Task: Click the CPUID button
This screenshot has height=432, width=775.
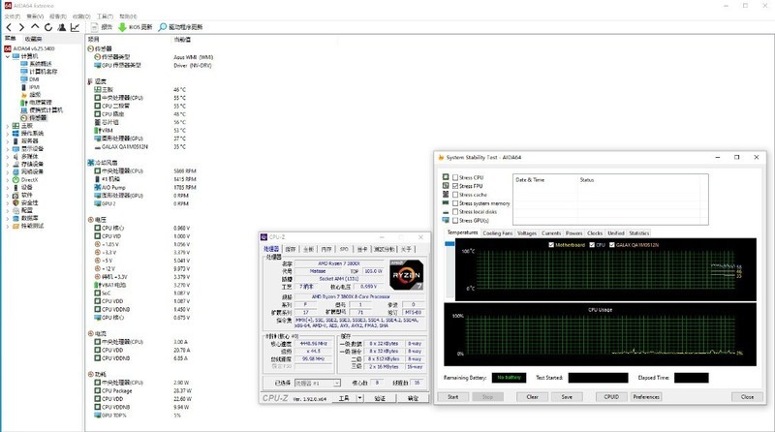Action: click(611, 396)
